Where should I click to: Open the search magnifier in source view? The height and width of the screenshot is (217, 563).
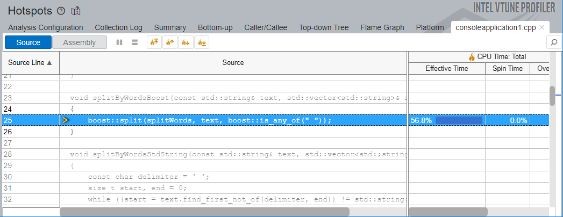553,42
